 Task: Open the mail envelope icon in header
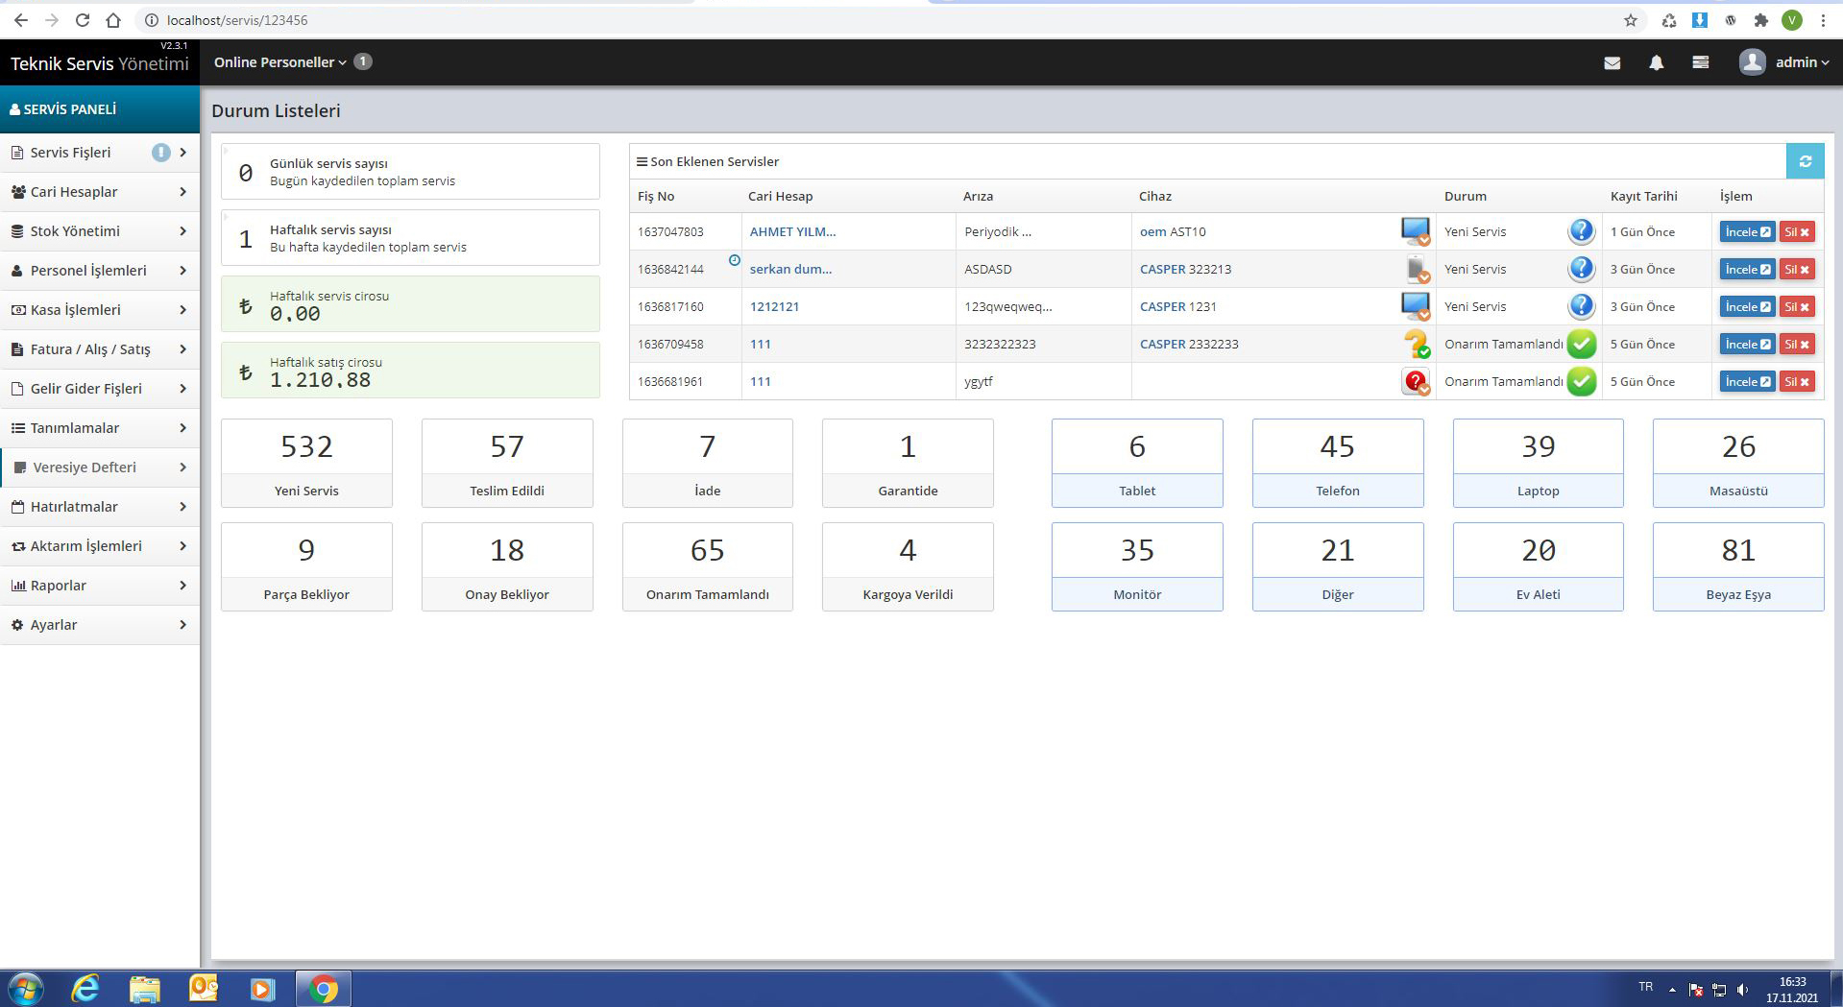click(x=1613, y=63)
